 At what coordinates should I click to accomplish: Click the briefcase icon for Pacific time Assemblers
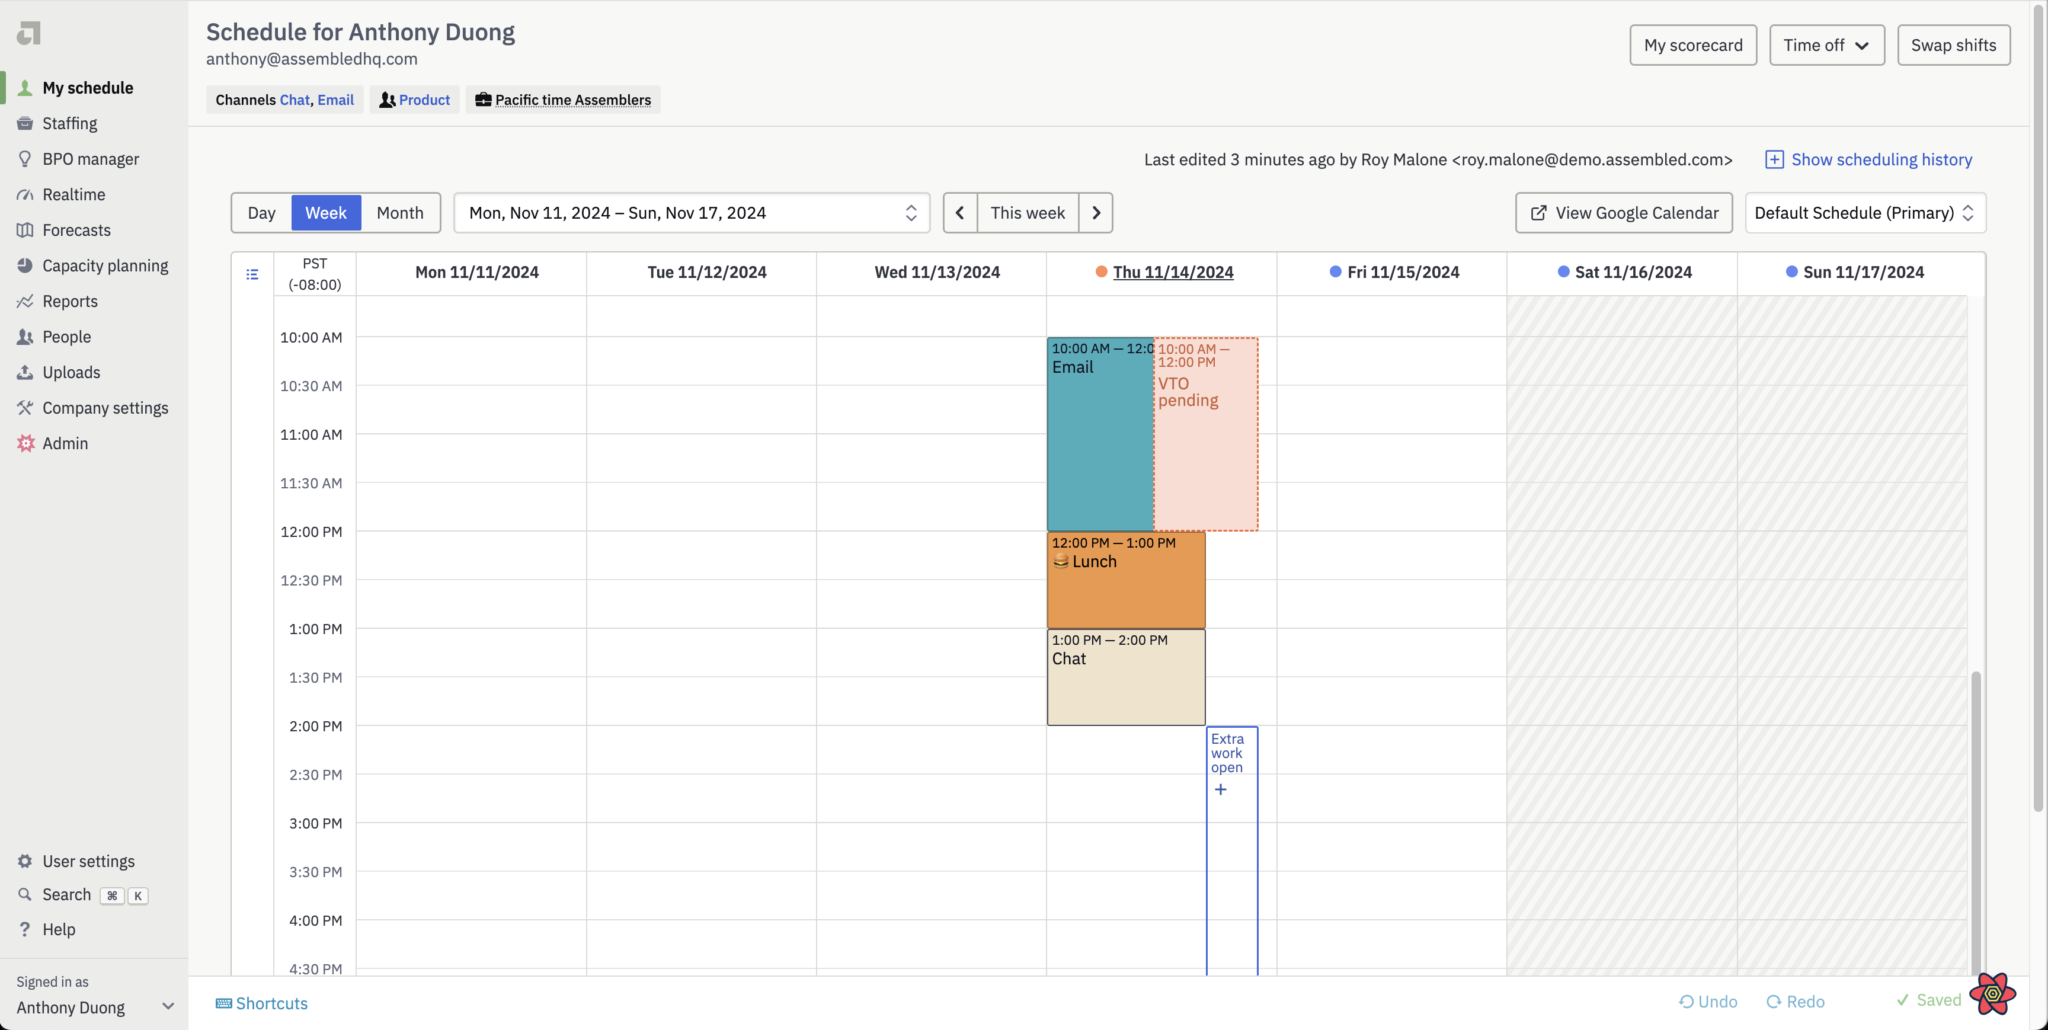click(x=484, y=100)
